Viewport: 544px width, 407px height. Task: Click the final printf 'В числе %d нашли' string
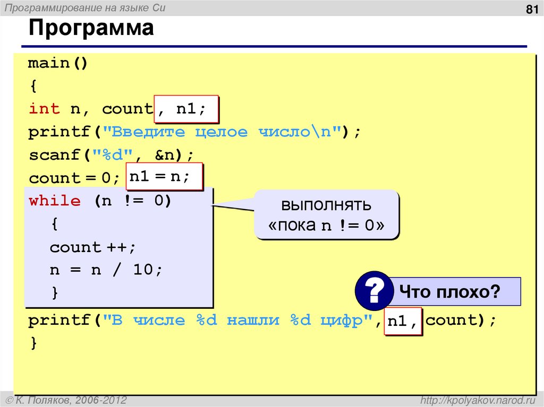[x=238, y=321]
